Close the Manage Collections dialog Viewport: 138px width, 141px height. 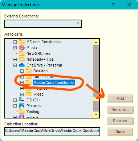click(129, 5)
